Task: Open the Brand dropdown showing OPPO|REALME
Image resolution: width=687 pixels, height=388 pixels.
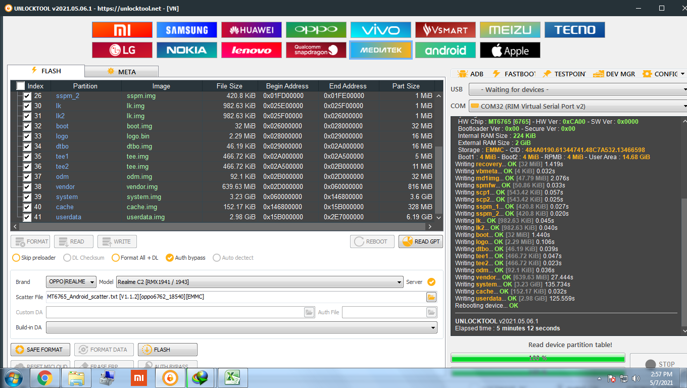Action: (x=71, y=282)
